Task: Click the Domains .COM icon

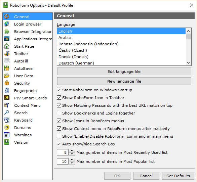Action: (7, 127)
